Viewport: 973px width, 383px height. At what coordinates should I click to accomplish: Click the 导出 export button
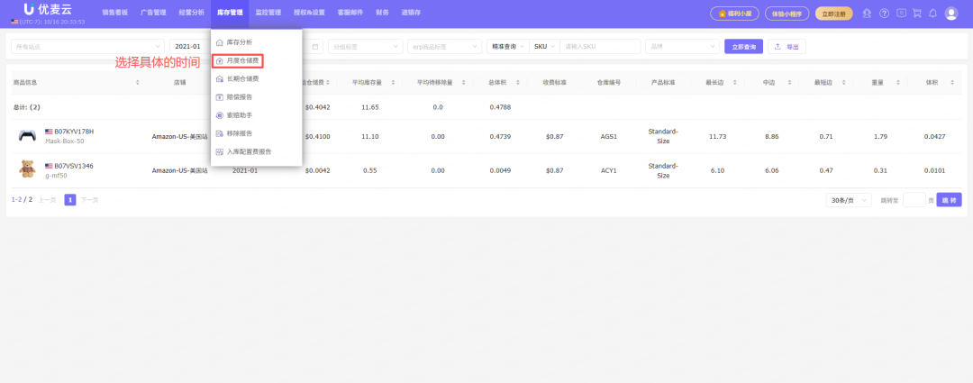pyautogui.click(x=787, y=46)
